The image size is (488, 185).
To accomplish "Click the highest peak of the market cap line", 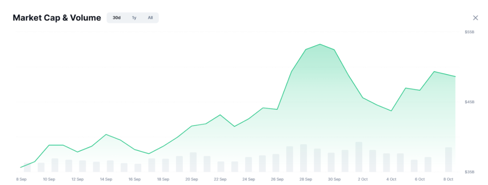I will [x=320, y=44].
